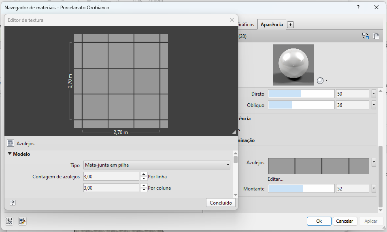The height and width of the screenshot is (232, 387).
Task: Open the asset browser icon at bottom-left
Action: pyautogui.click(x=9, y=221)
